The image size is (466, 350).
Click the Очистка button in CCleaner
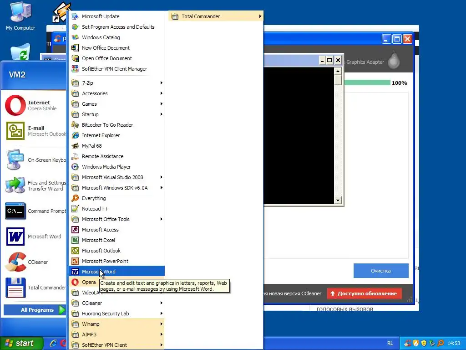pos(381,271)
